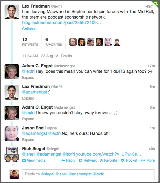Screen dimensions: 160x183
Task: Click the Pocket save icon
Action: [122, 160]
